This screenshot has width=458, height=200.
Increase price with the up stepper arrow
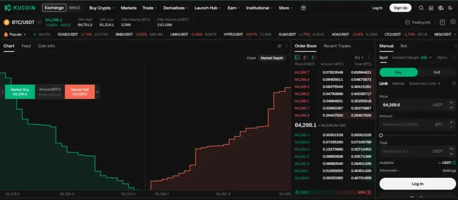point(451,103)
